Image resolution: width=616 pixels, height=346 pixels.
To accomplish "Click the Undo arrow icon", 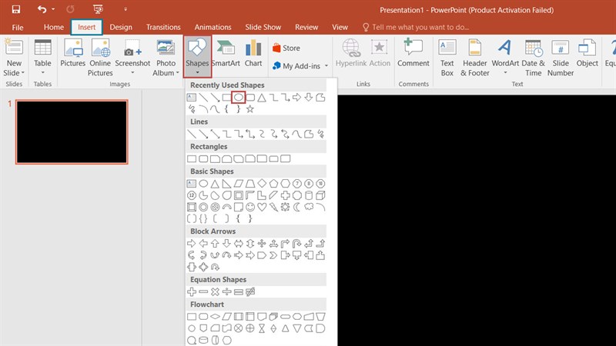I will point(42,9).
